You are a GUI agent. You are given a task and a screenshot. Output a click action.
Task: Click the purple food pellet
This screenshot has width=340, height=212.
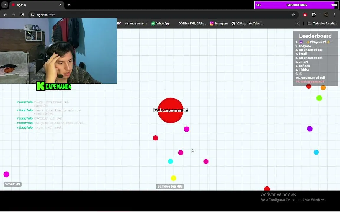310,129
